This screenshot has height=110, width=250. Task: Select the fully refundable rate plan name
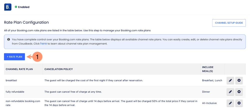(x=15, y=92)
